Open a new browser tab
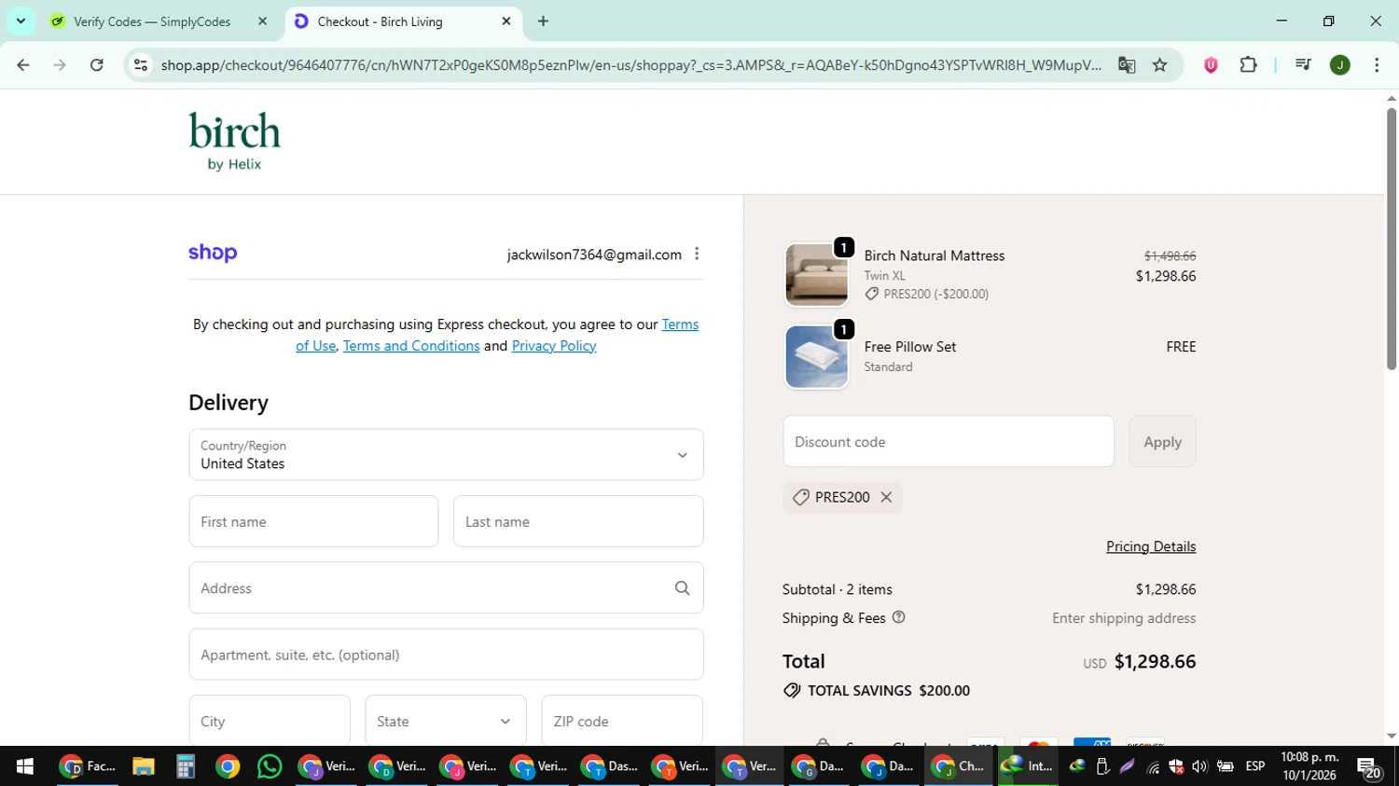The width and height of the screenshot is (1399, 786). pyautogui.click(x=543, y=21)
